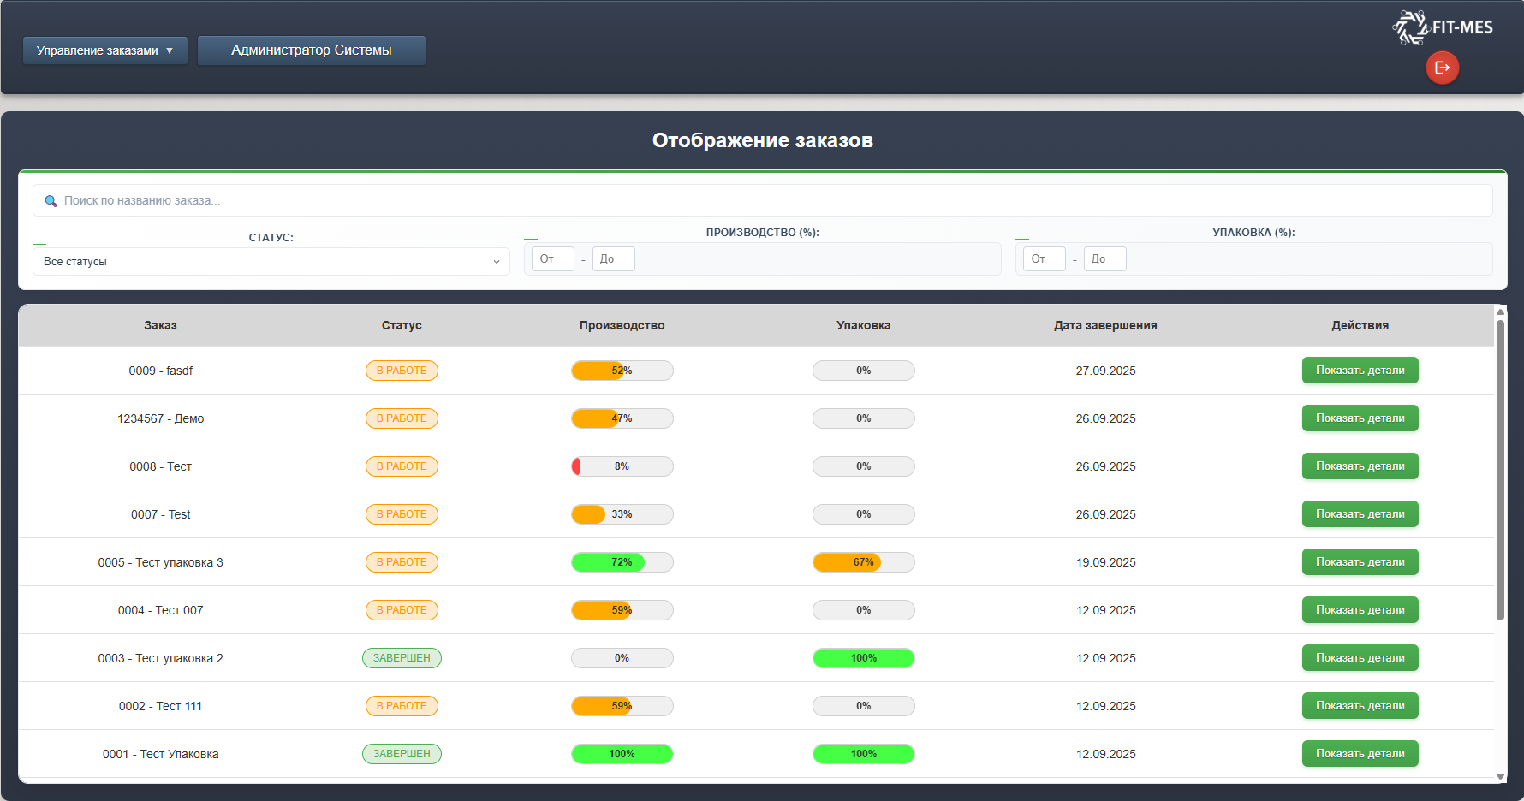Open details of 0005 - Тест упаковка 3
Image resolution: width=1524 pixels, height=801 pixels.
coord(1360,562)
